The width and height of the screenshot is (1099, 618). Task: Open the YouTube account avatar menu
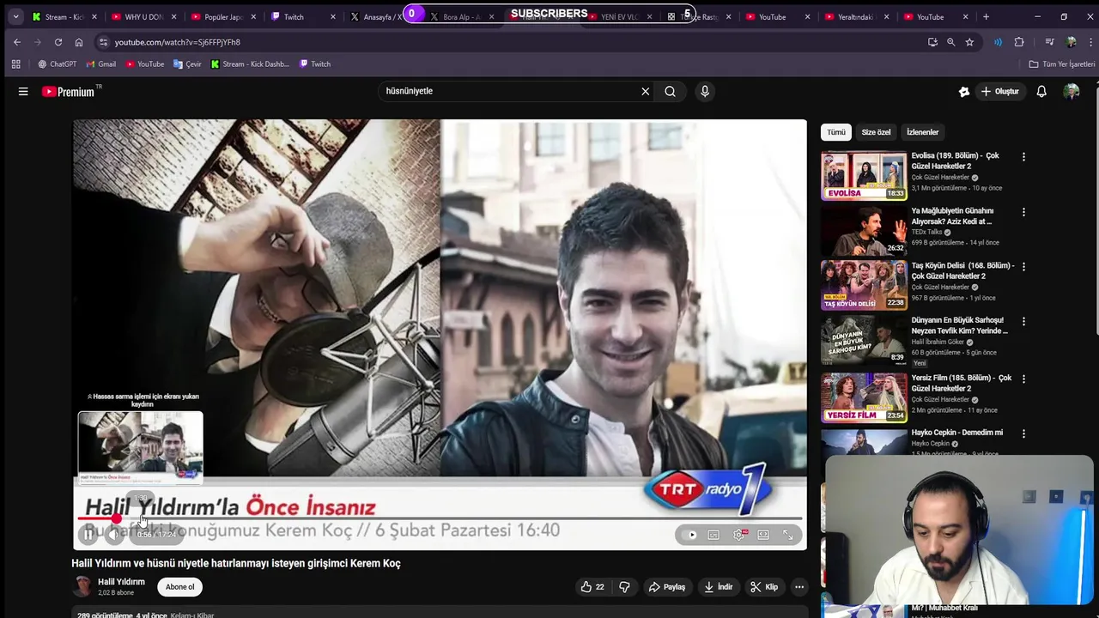coord(1072,91)
